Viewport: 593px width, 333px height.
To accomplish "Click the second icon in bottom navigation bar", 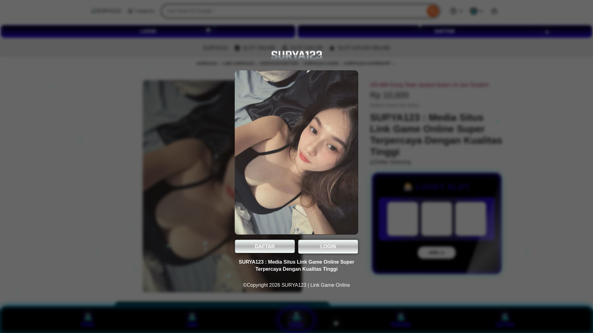I will tap(192, 317).
